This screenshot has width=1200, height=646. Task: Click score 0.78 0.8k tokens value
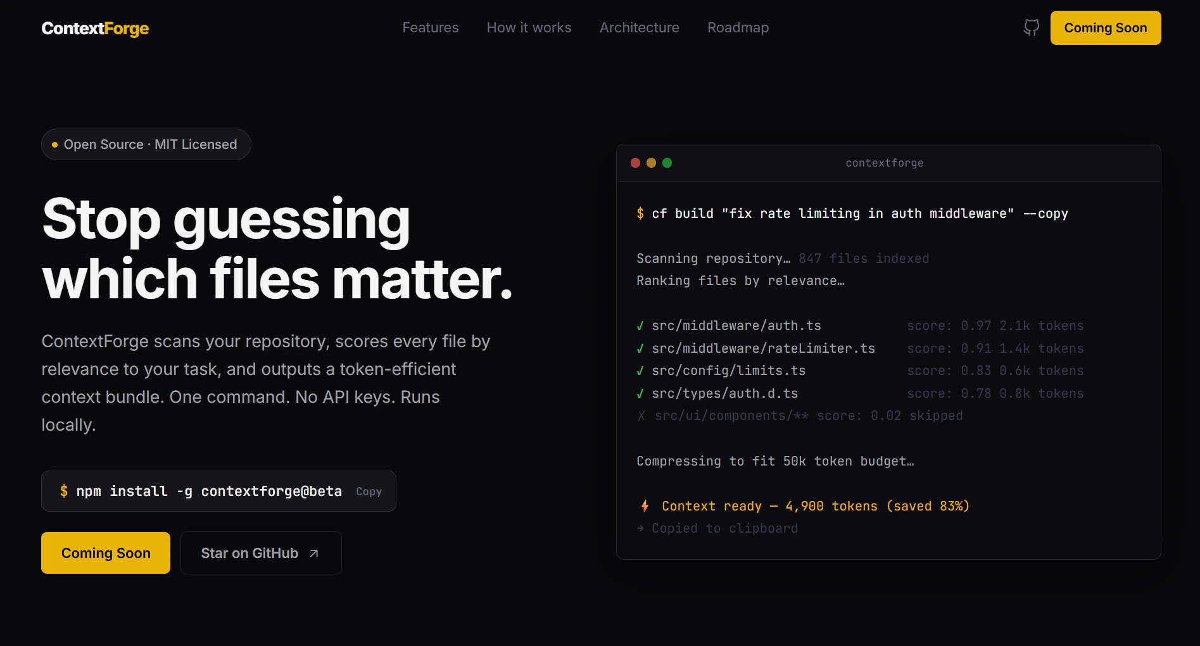pos(995,393)
